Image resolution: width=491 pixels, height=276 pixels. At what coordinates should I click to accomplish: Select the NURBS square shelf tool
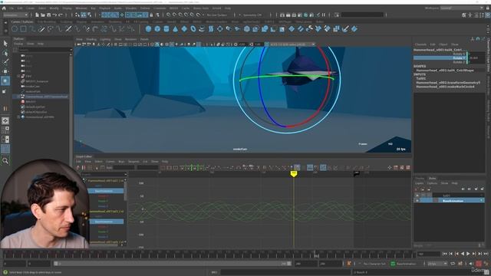tap(24, 29)
